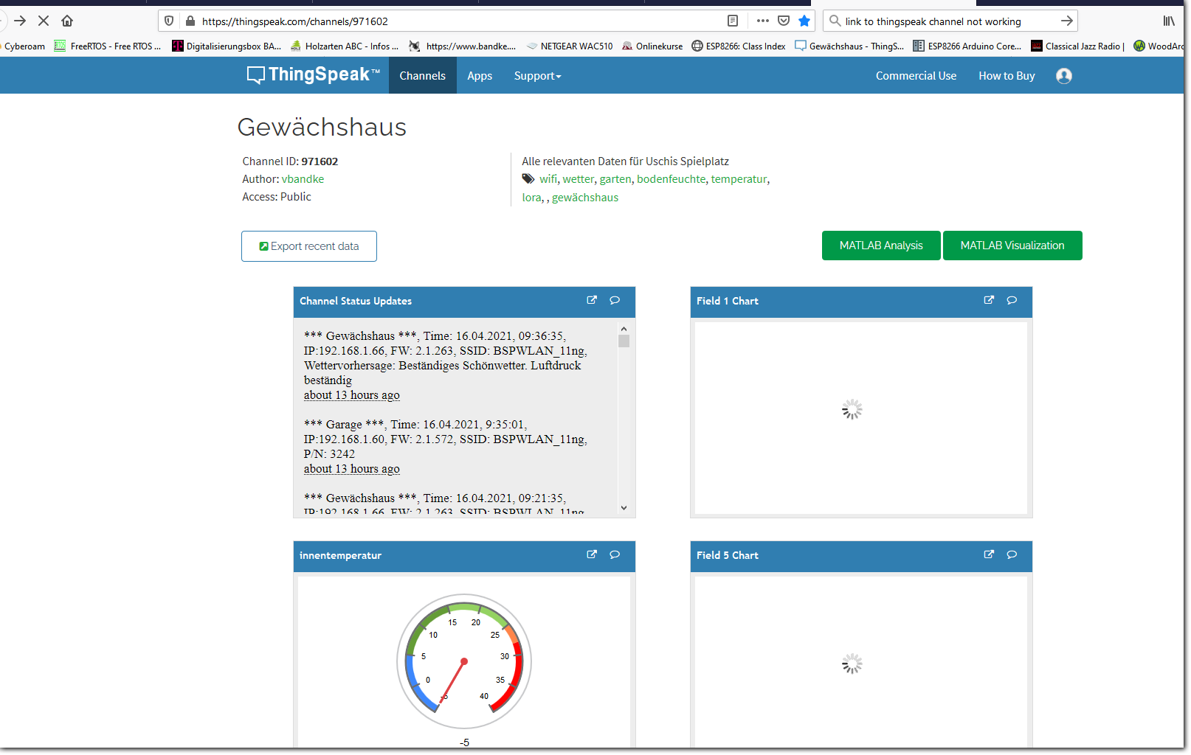This screenshot has width=1191, height=755.
Task: Click the Gewächshaus channel title
Action: tap(322, 127)
